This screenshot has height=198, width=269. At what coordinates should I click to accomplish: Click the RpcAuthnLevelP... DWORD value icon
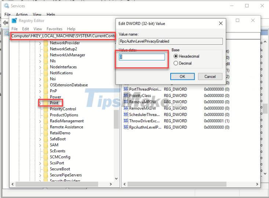pos(126,127)
